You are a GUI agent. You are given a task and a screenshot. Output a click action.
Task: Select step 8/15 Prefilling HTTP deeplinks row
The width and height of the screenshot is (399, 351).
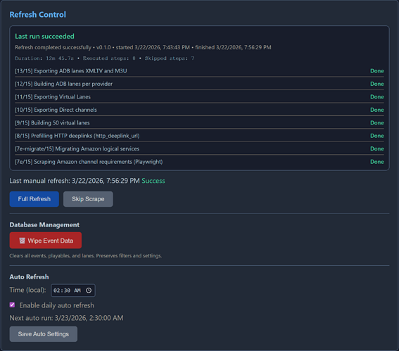tap(199, 136)
